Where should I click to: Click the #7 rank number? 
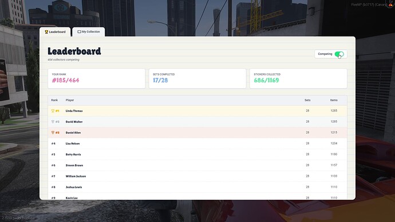click(x=53, y=176)
